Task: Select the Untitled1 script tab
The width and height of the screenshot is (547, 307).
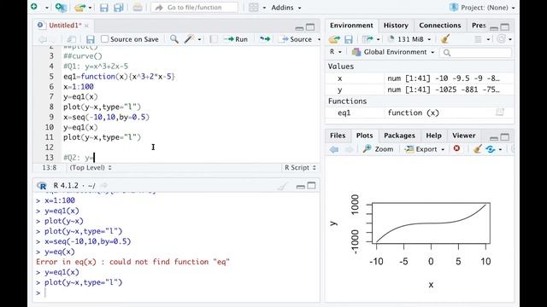Action: (x=65, y=26)
